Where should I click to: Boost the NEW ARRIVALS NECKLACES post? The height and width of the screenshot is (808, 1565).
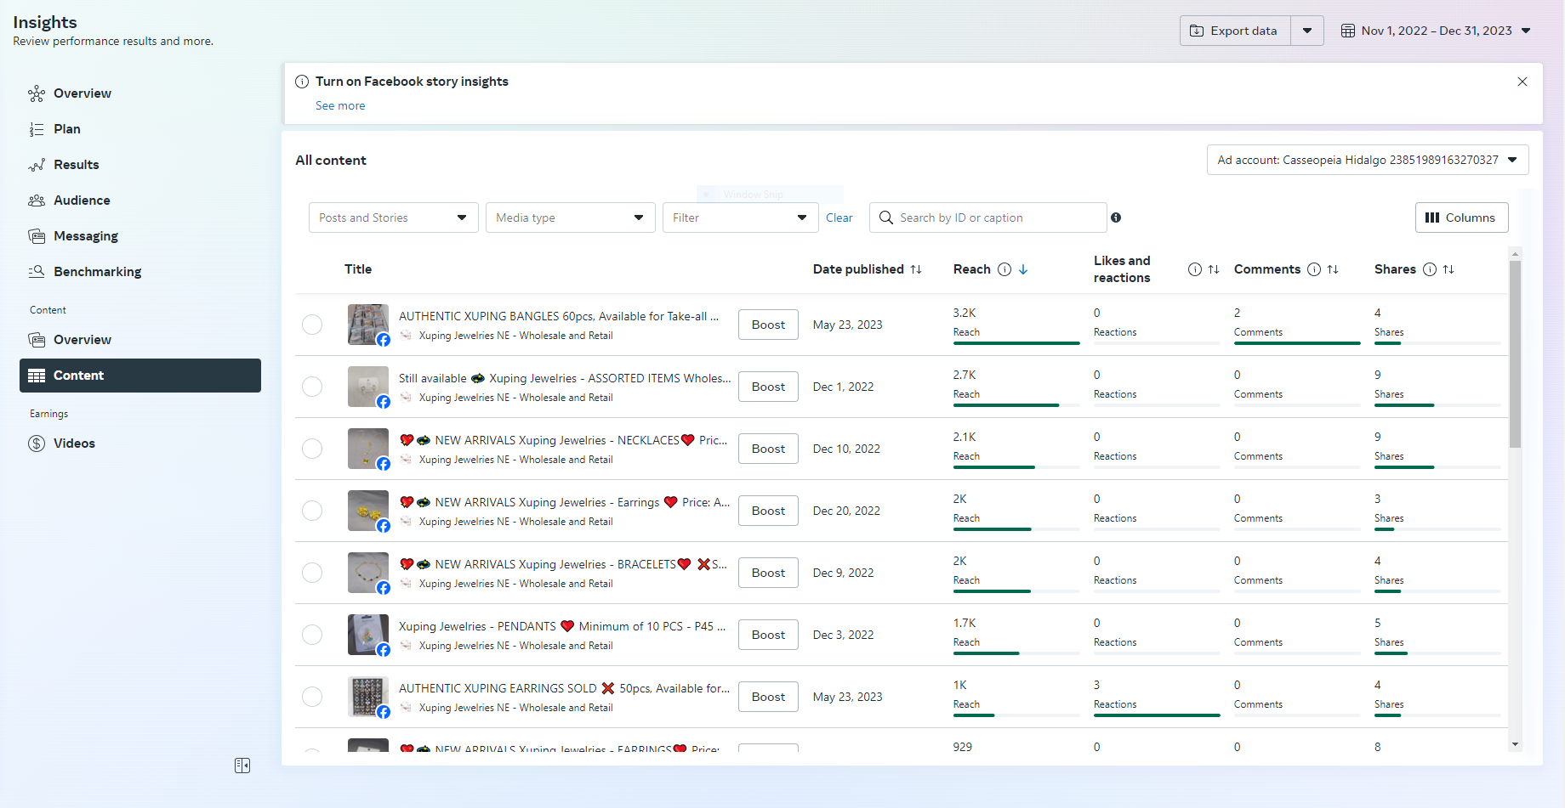pyautogui.click(x=768, y=449)
